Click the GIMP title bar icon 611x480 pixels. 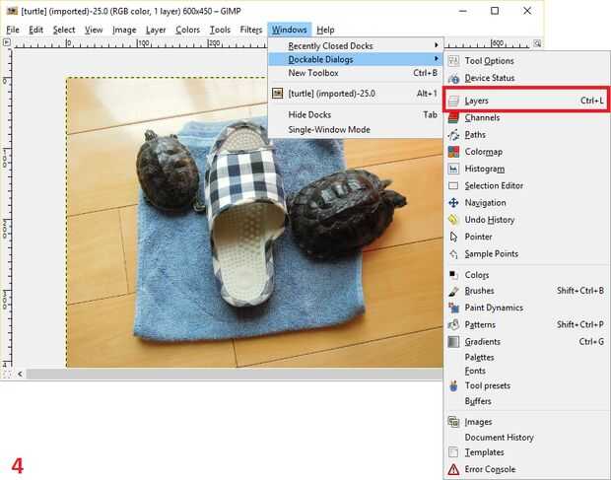point(12,11)
